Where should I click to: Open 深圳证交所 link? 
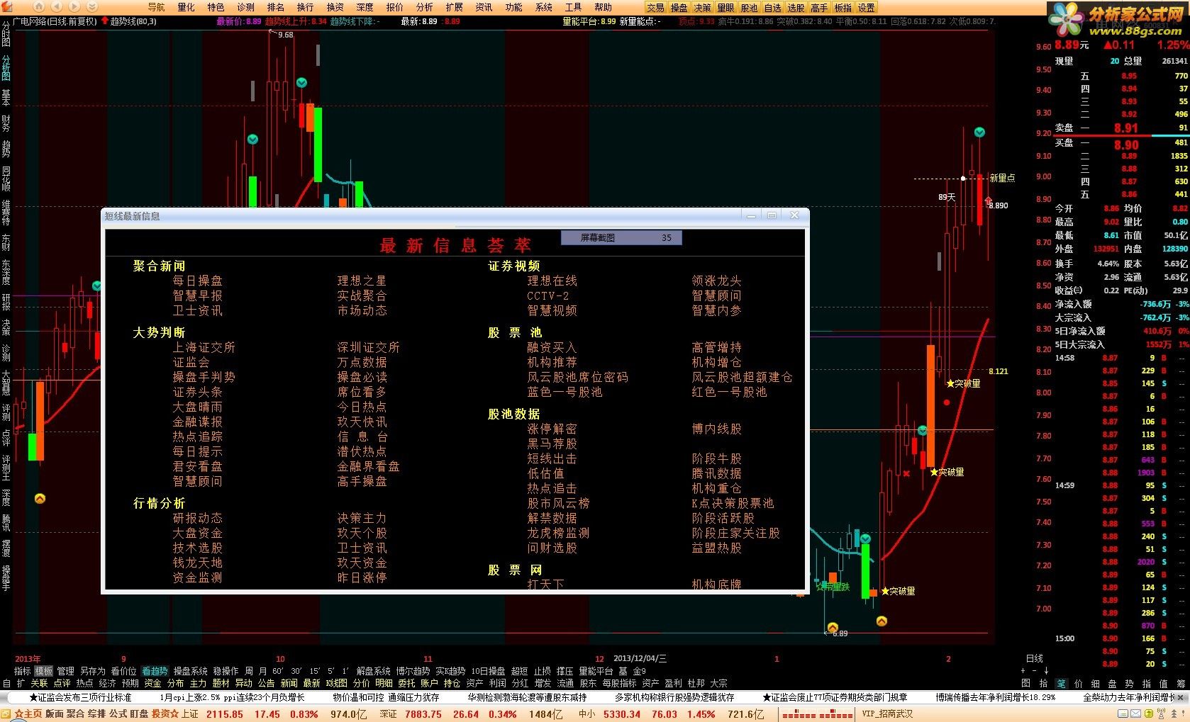(x=368, y=347)
